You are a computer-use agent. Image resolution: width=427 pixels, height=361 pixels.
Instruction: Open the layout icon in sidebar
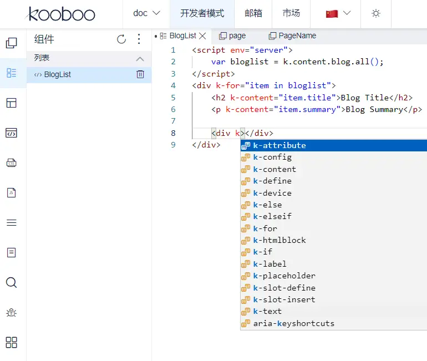pyautogui.click(x=11, y=103)
